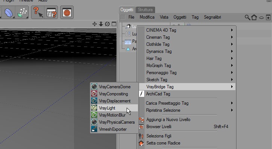Viewport: 272px width, 149px height.
Task: Expand the Sketch Tag submenu arrow
Action: [x=232, y=80]
